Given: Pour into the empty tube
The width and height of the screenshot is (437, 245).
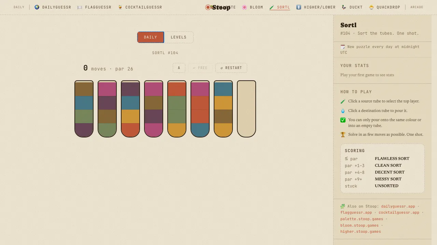Looking at the screenshot, I should tap(246, 109).
